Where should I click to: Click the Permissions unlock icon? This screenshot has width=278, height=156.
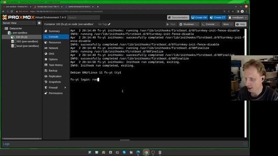(46, 93)
